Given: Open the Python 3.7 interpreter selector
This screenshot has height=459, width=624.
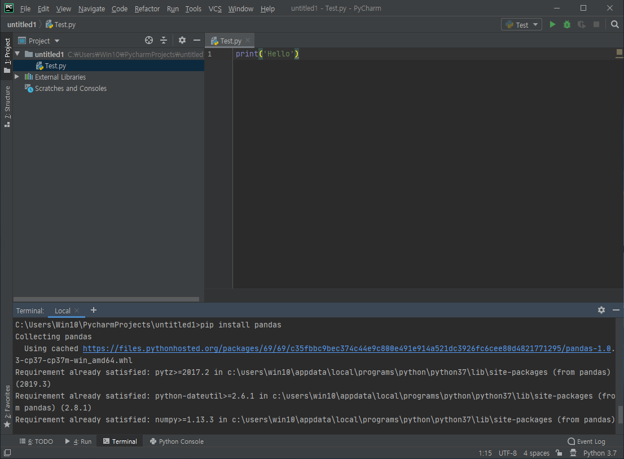Looking at the screenshot, I should [600, 453].
